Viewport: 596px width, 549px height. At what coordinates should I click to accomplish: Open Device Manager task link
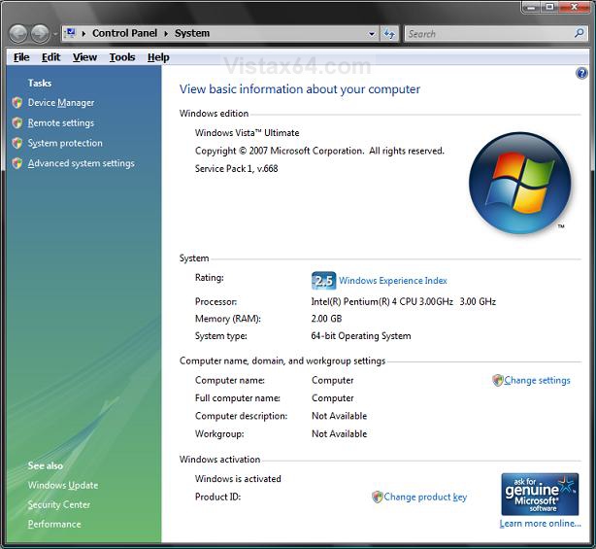coord(61,103)
